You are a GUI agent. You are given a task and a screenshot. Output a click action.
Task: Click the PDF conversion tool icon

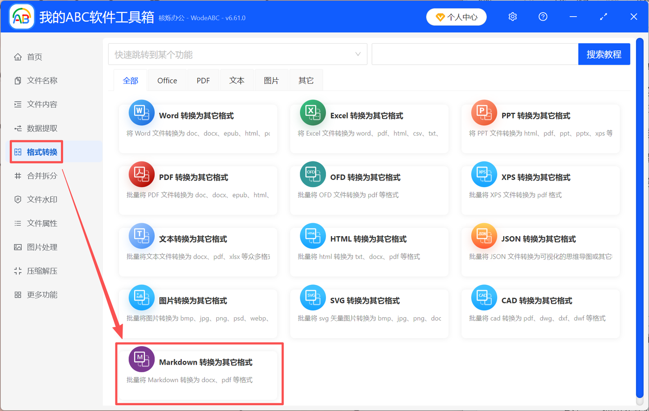[x=142, y=174]
